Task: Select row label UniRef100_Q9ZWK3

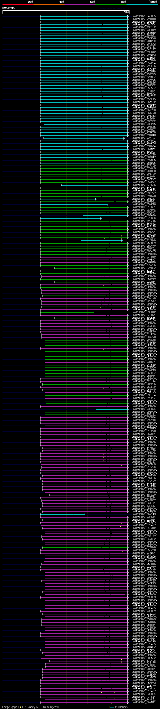Action: tap(143, 55)
